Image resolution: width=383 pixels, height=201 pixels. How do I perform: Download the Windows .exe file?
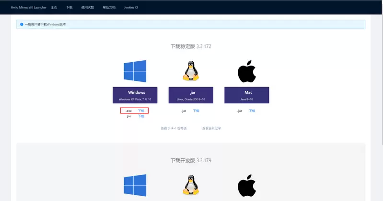click(x=141, y=111)
